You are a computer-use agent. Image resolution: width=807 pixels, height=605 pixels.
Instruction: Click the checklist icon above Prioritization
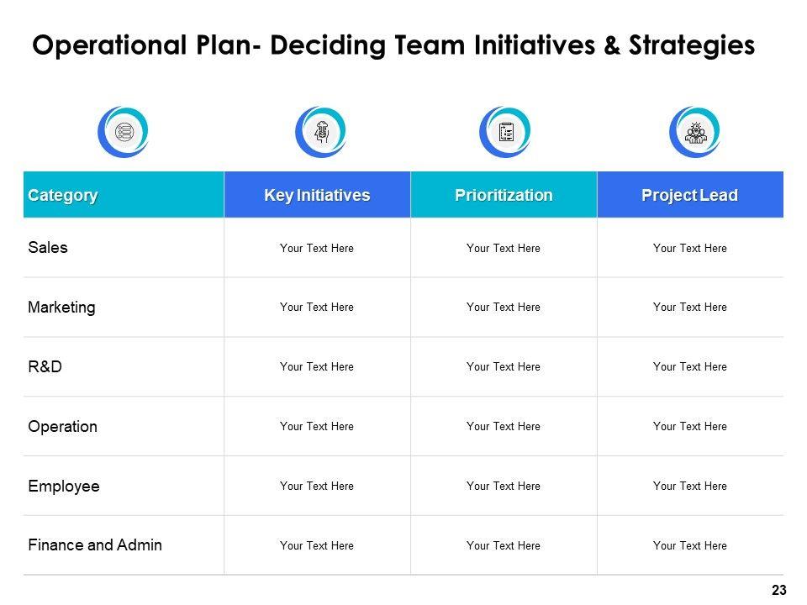click(x=505, y=132)
